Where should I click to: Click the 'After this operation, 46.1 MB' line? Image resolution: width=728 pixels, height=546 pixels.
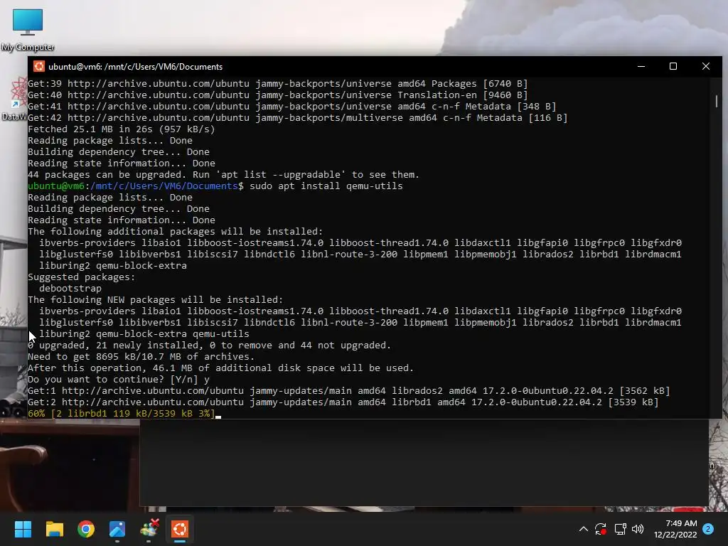(x=220, y=368)
